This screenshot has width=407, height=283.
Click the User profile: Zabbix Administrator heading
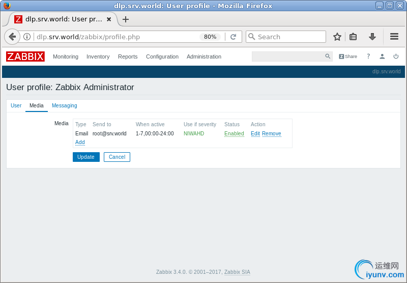70,87
